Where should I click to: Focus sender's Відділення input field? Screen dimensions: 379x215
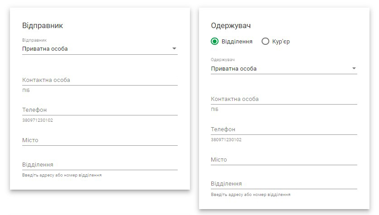100,165
